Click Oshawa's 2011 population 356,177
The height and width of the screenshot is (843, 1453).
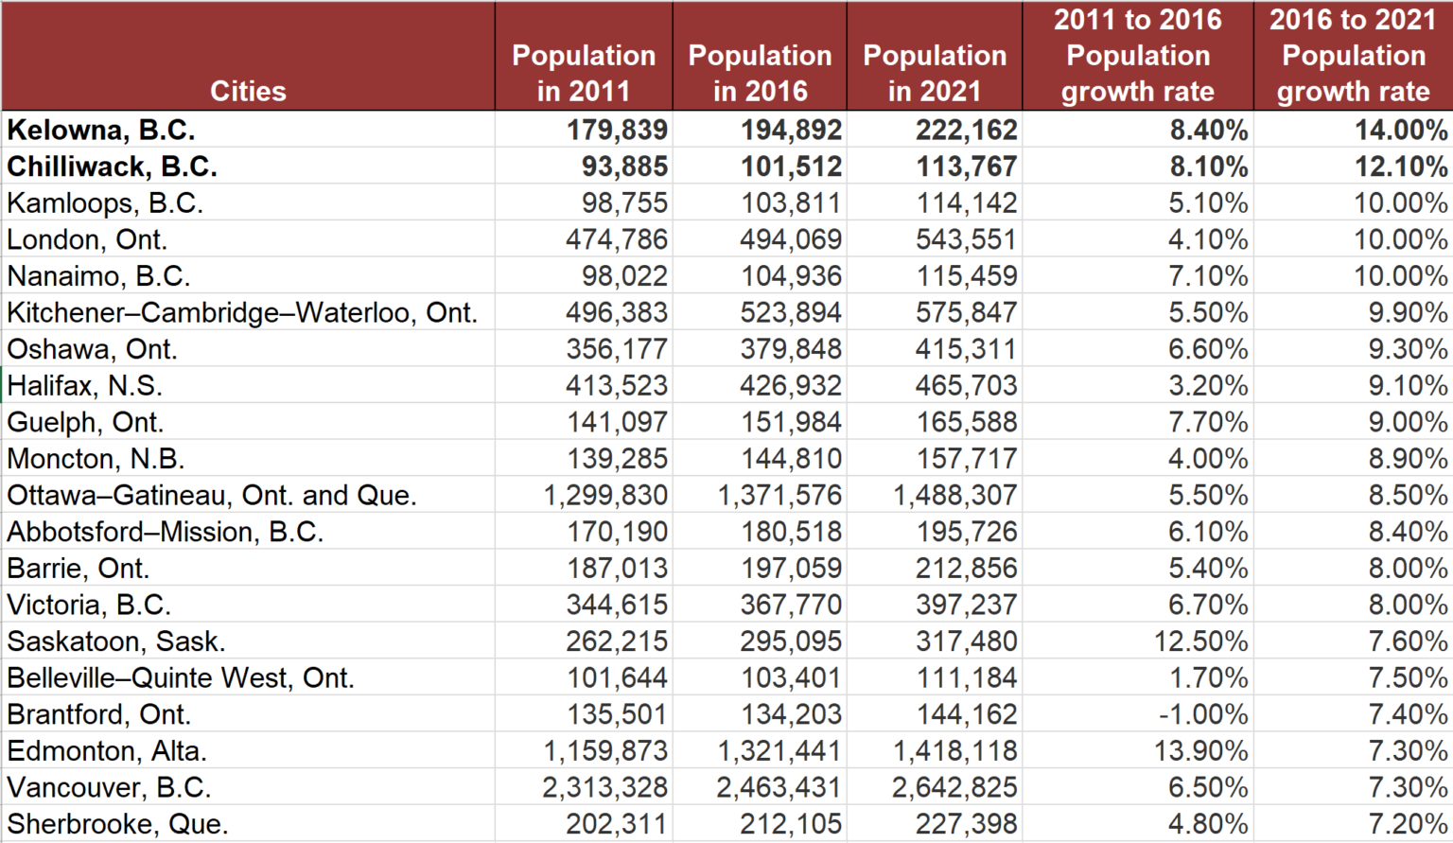point(584,349)
